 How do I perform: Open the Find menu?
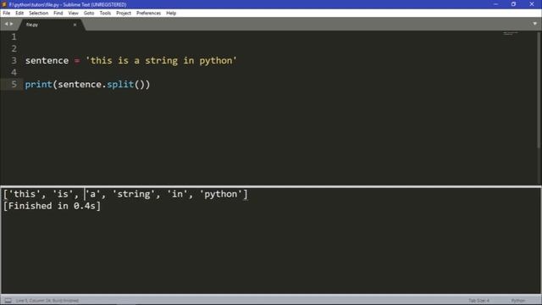(58, 14)
